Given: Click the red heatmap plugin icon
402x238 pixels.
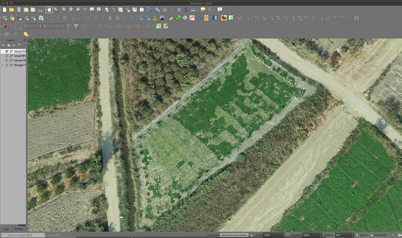Looking at the screenshot, I should click(224, 18).
